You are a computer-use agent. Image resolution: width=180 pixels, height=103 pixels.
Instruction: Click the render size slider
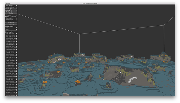tap(11, 9)
